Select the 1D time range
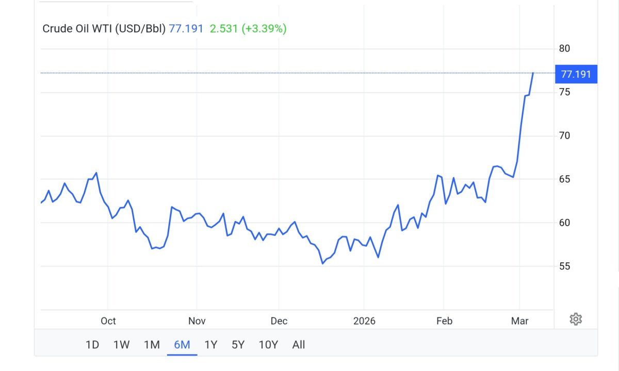The width and height of the screenshot is (619, 371). click(92, 345)
